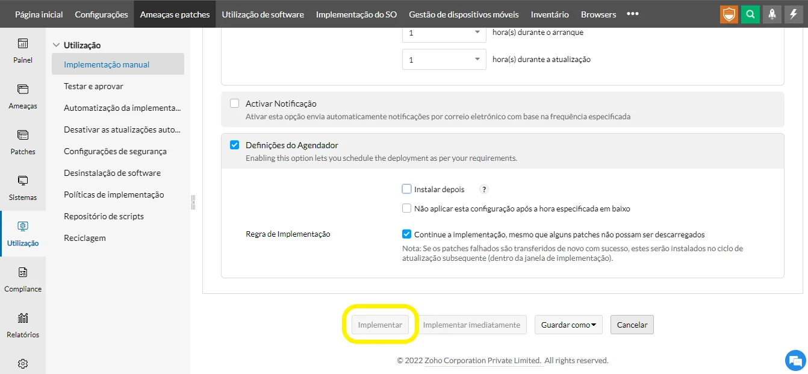The width and height of the screenshot is (808, 374).
Task: Open the Painel sidebar icon
Action: coord(23,50)
